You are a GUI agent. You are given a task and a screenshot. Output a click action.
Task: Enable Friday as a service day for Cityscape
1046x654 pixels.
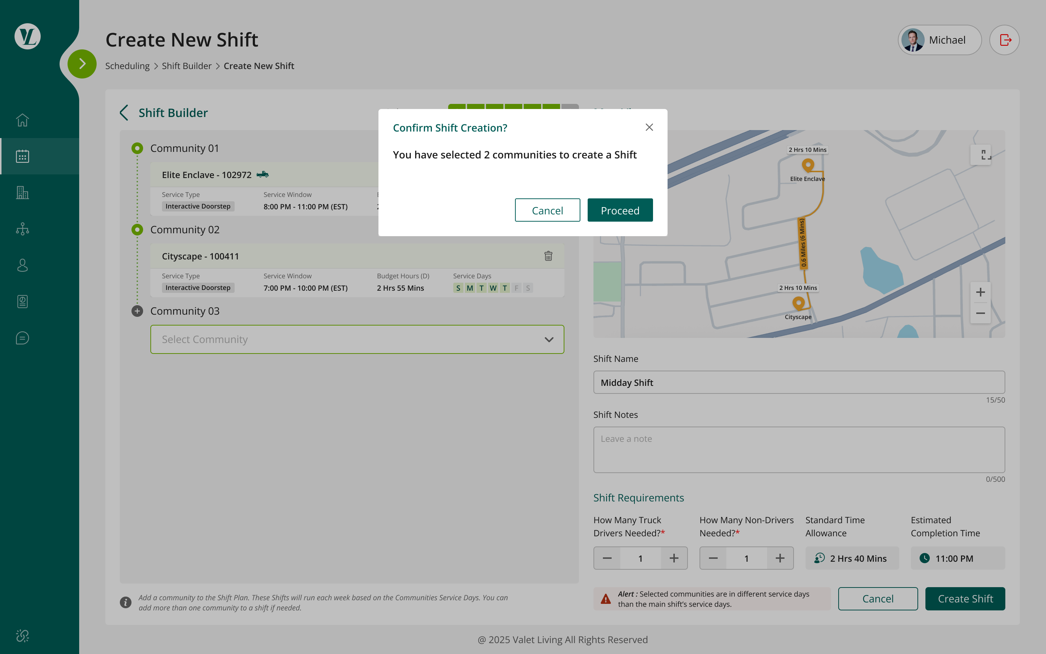pyautogui.click(x=516, y=288)
